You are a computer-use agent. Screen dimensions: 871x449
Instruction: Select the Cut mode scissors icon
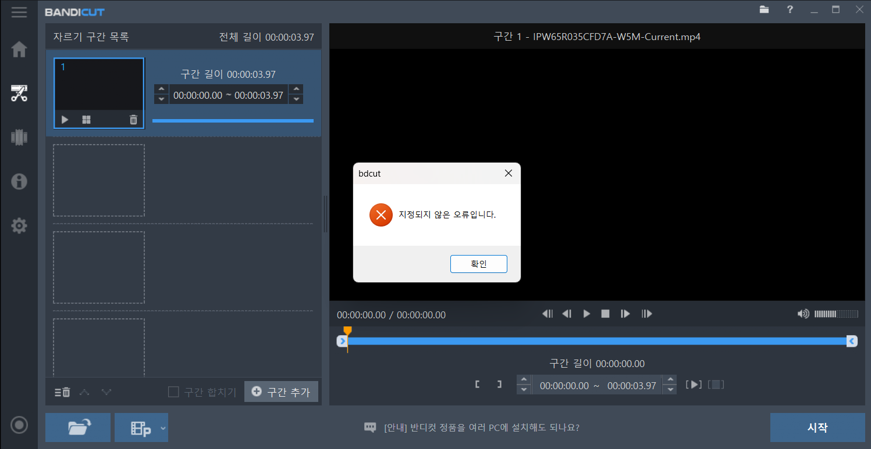click(x=19, y=94)
